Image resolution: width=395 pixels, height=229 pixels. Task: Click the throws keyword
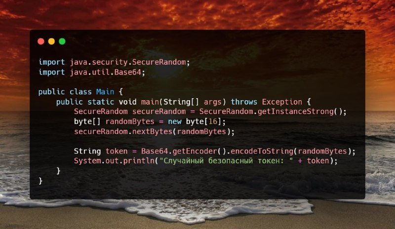[x=244, y=102]
